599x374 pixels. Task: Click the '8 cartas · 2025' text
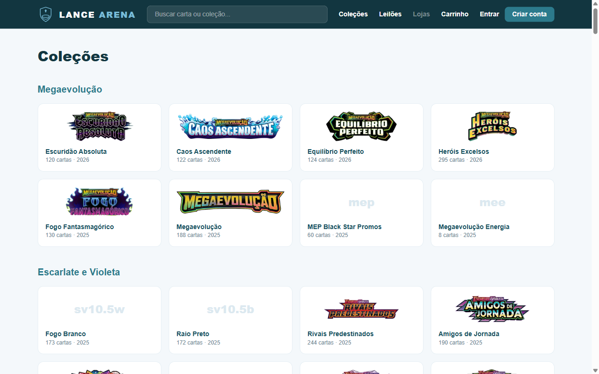(x=457, y=235)
